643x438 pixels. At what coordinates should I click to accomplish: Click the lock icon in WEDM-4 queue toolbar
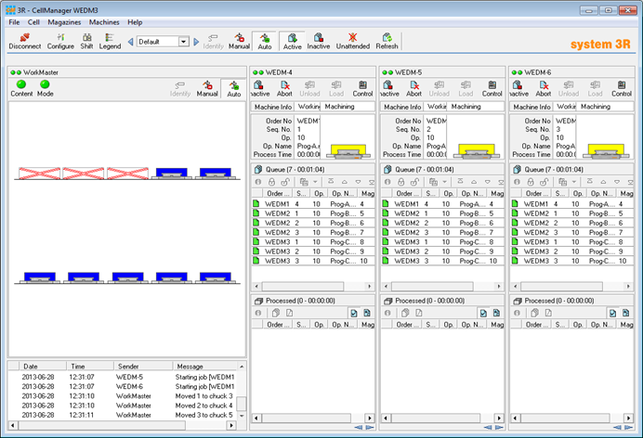[271, 182]
